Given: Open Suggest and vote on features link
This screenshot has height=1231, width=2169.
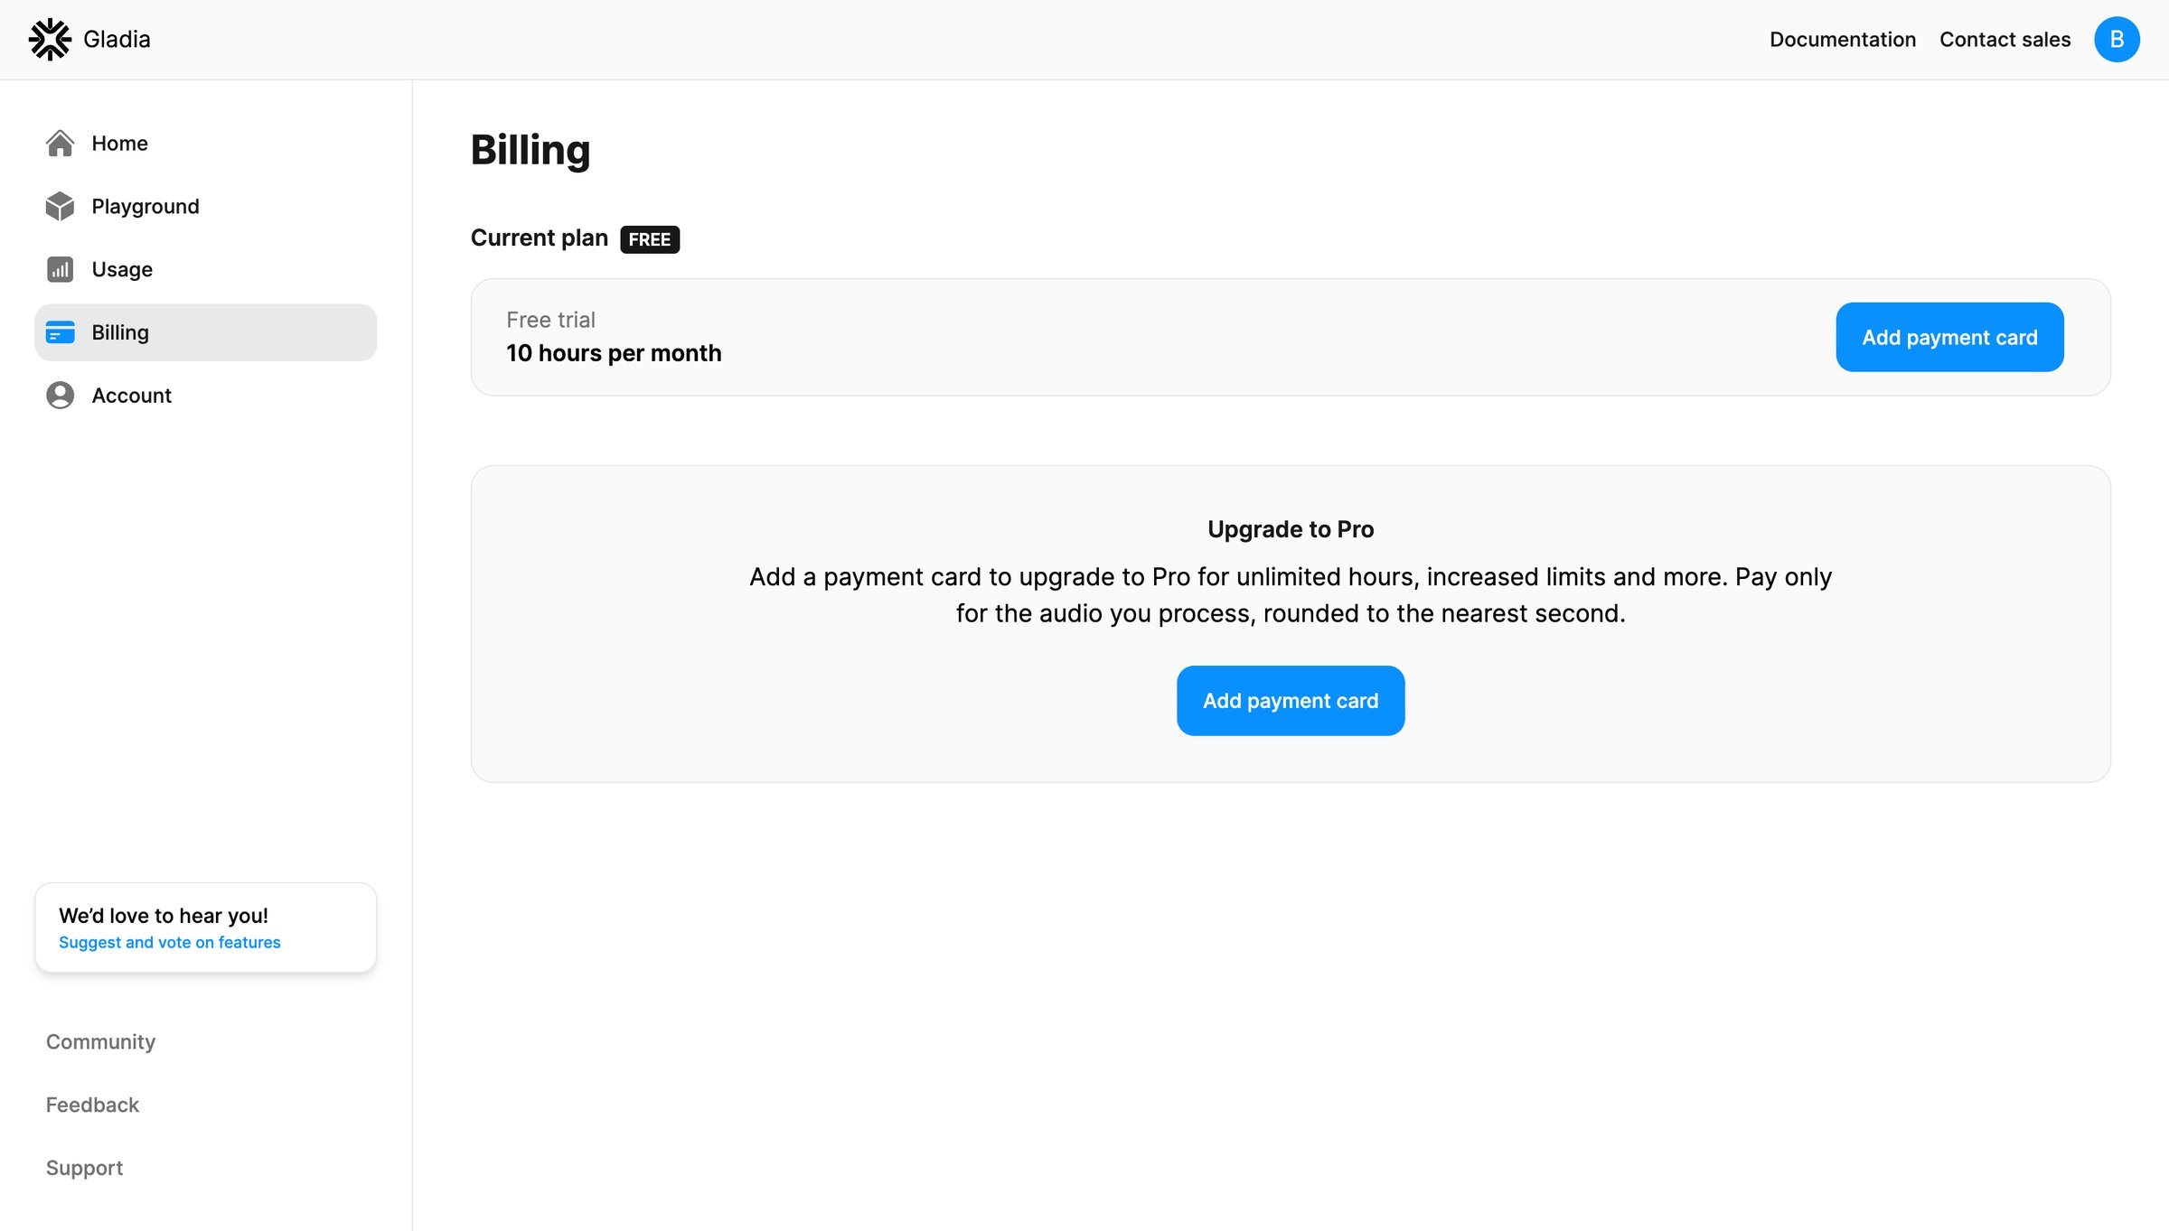Looking at the screenshot, I should [x=169, y=942].
